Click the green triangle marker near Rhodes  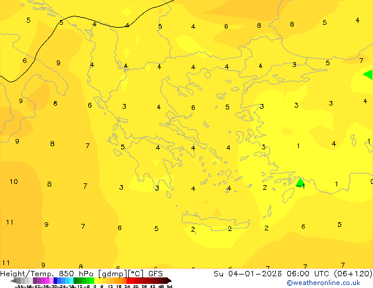(x=300, y=182)
